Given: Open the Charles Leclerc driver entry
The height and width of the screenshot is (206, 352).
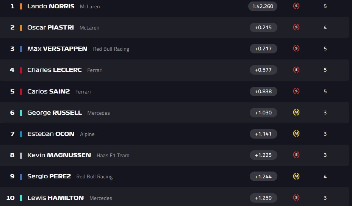Looking at the screenshot, I should (54, 70).
